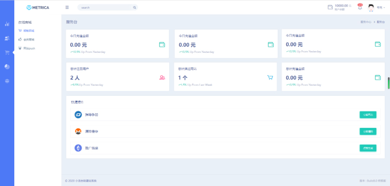Toggle the hamburger sidebar menu icon
390x186 pixels.
(67, 7)
